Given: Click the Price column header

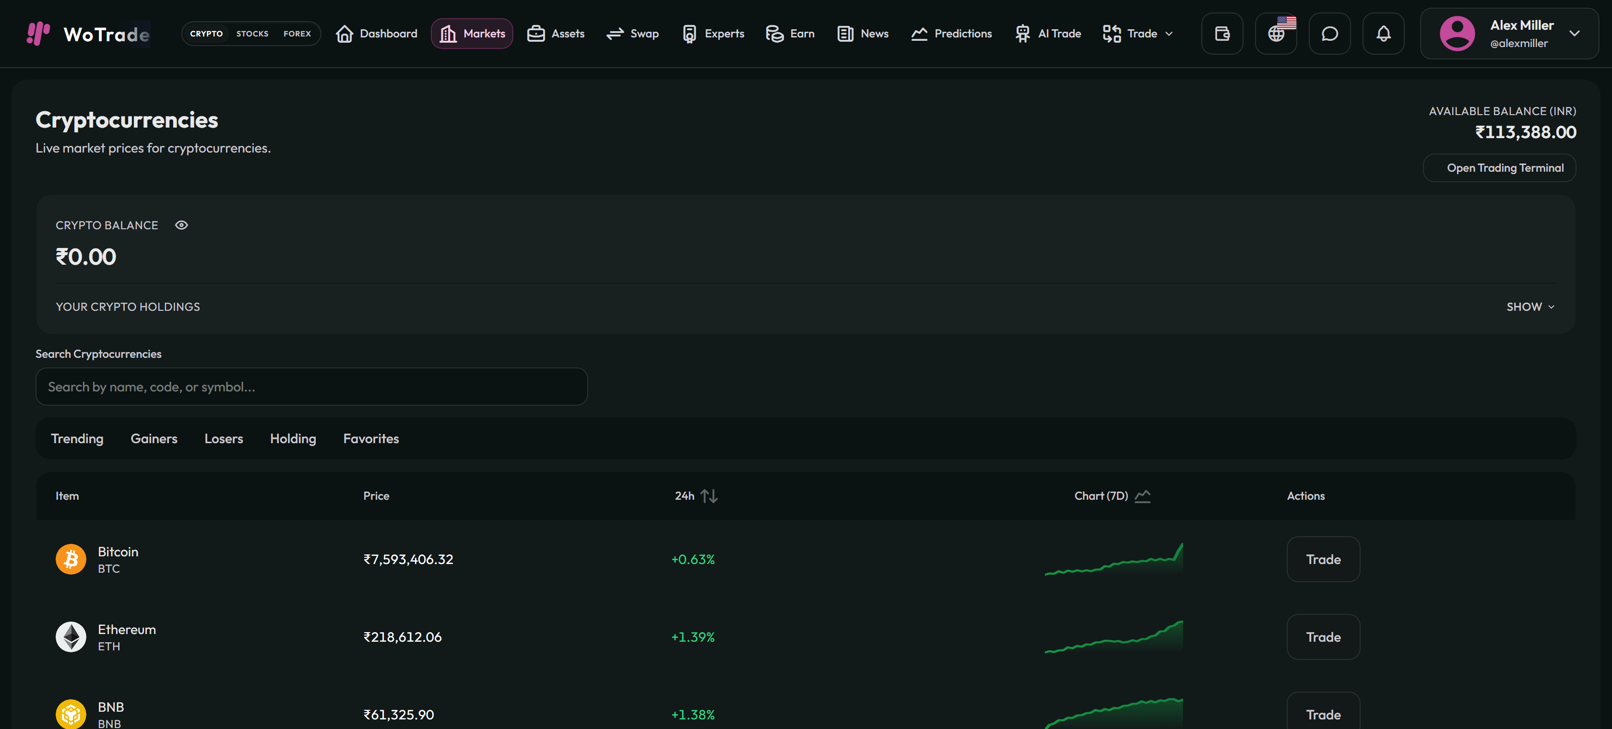Looking at the screenshot, I should point(376,495).
